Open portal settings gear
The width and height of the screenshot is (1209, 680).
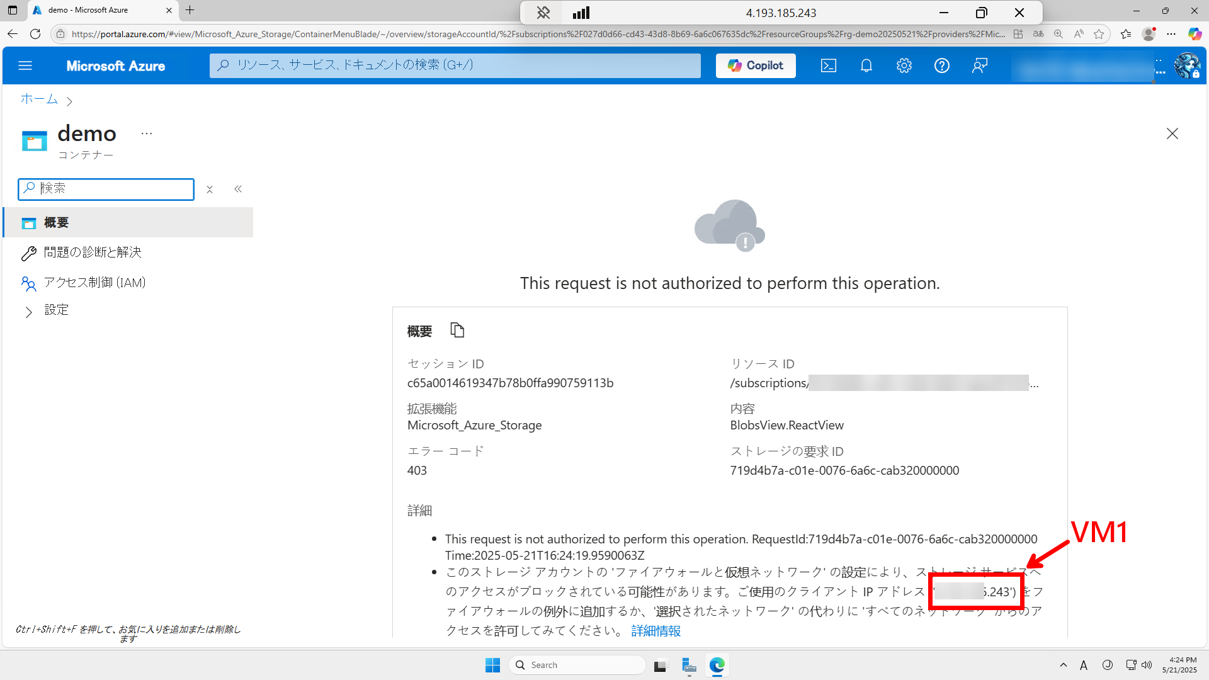(x=904, y=65)
